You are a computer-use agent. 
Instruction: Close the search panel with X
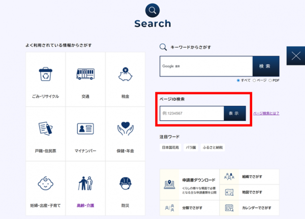(295, 56)
